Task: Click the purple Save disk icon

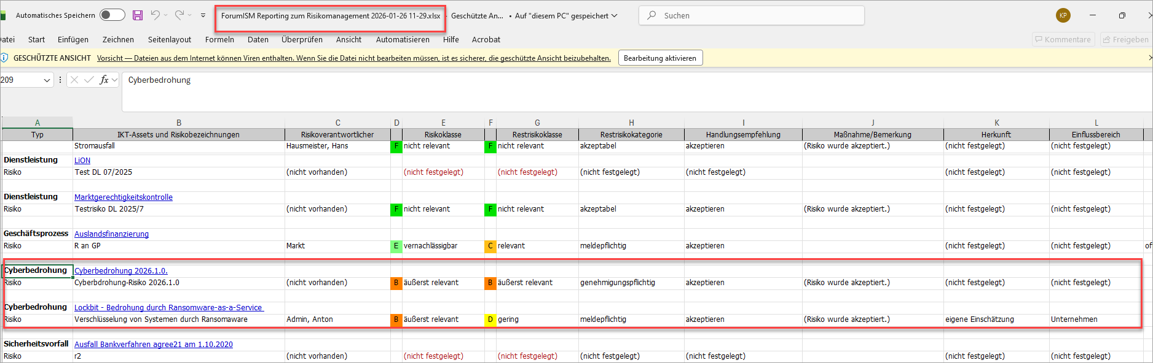Action: 138,15
